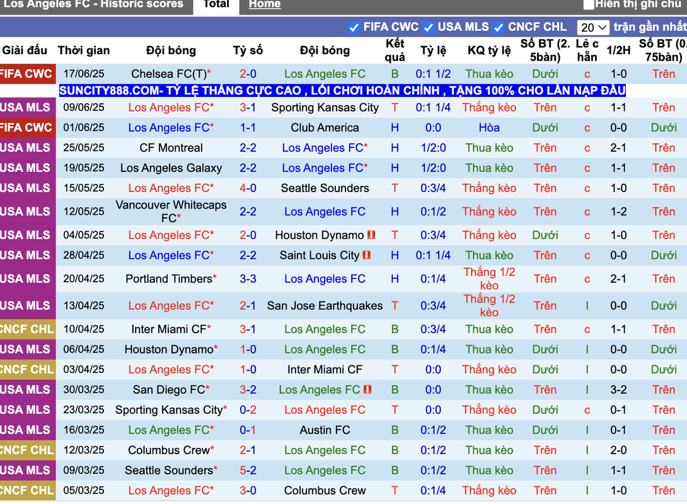Click red card icon beside Houston Dynamo 04/05/25
This screenshot has height=504, width=687.
(x=371, y=235)
